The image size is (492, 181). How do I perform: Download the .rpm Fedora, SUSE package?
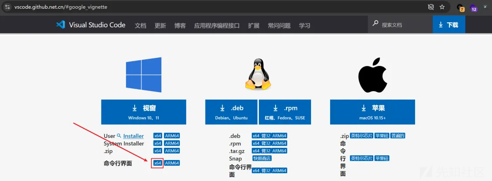pyautogui.click(x=285, y=112)
